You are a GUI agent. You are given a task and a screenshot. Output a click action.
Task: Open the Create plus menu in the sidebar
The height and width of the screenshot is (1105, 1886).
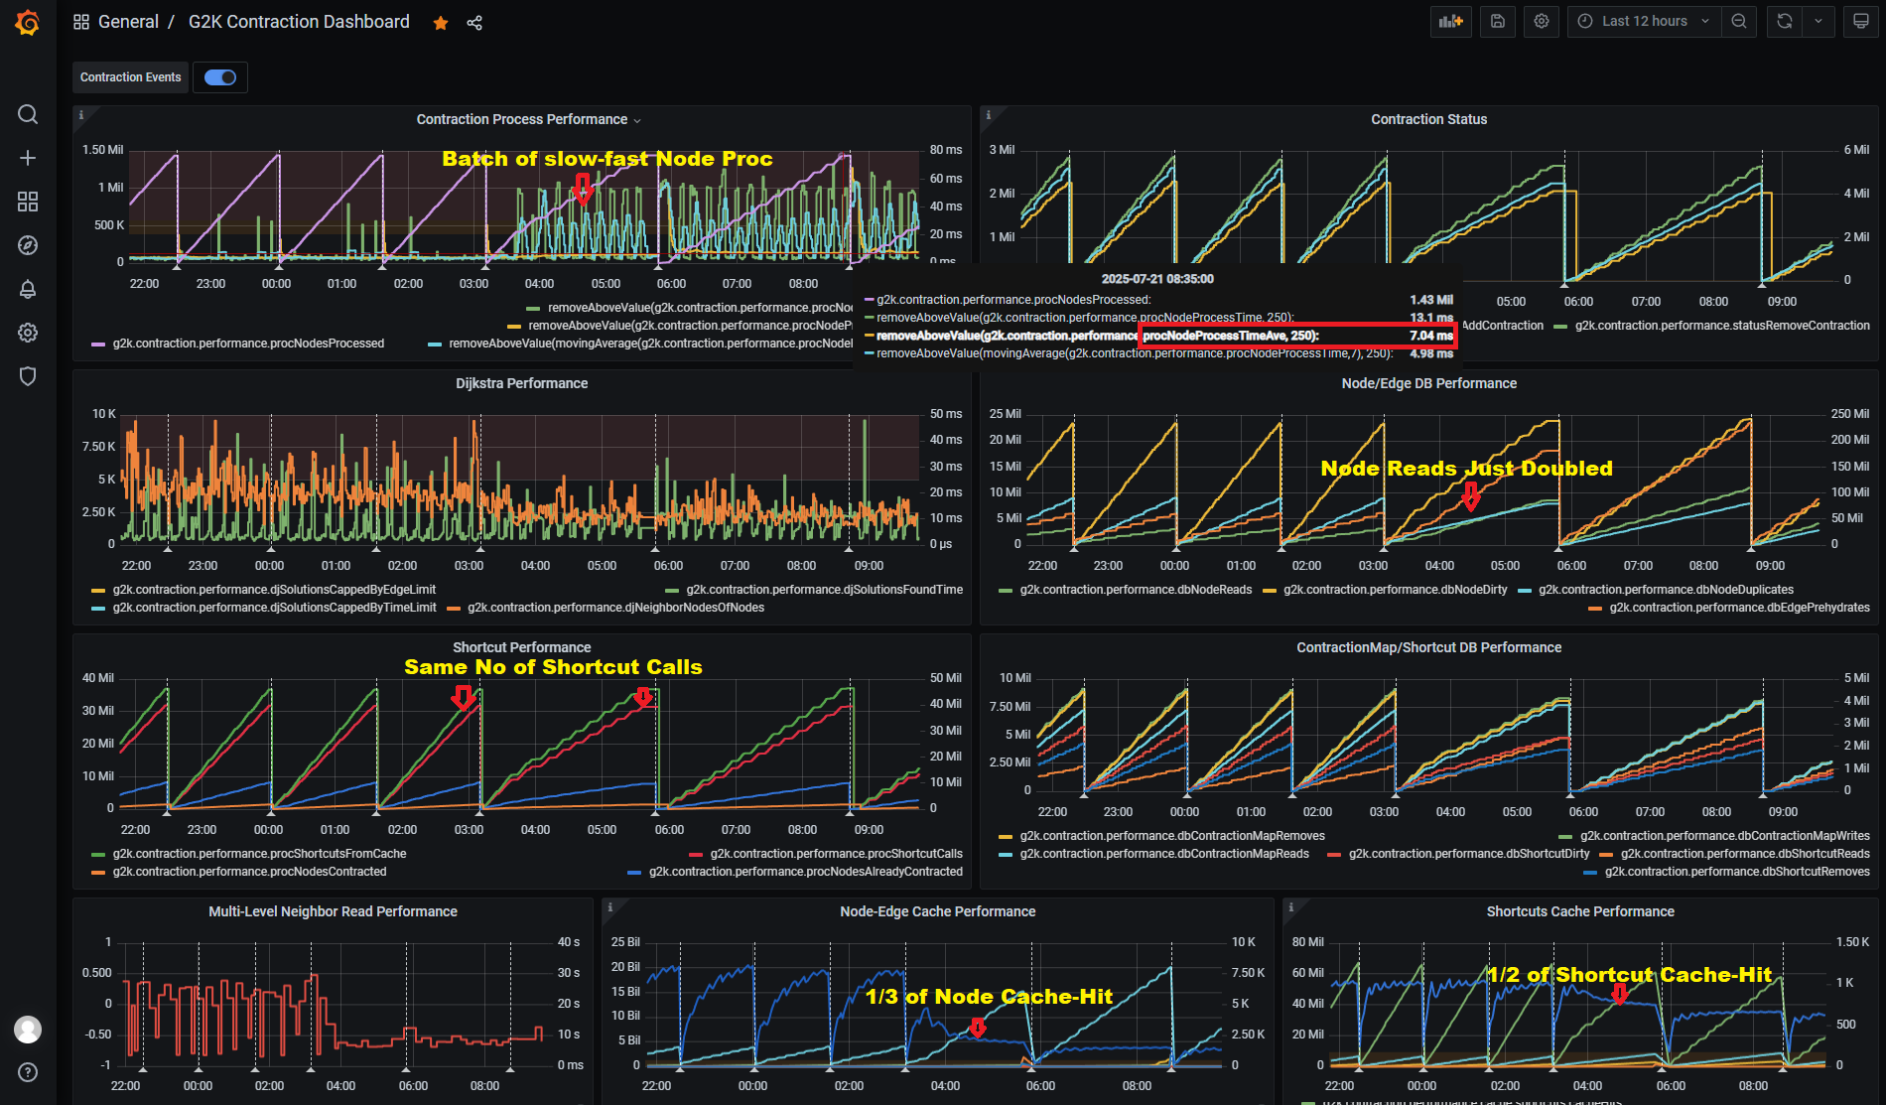pyautogui.click(x=28, y=158)
